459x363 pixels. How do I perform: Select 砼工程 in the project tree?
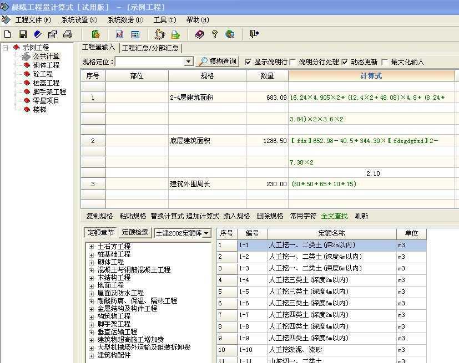pos(43,74)
